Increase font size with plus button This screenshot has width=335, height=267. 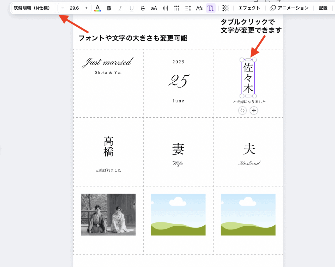tap(86, 8)
